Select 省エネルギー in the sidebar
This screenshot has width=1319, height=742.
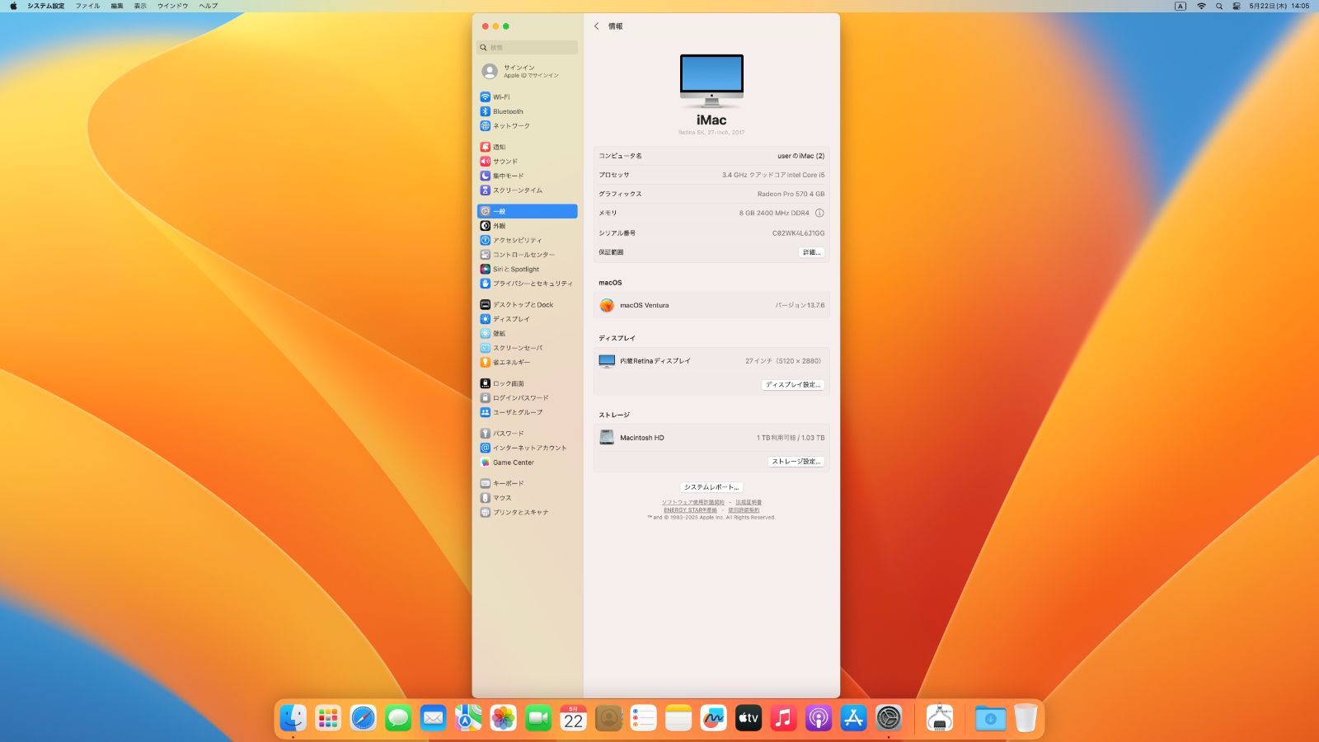(528, 362)
